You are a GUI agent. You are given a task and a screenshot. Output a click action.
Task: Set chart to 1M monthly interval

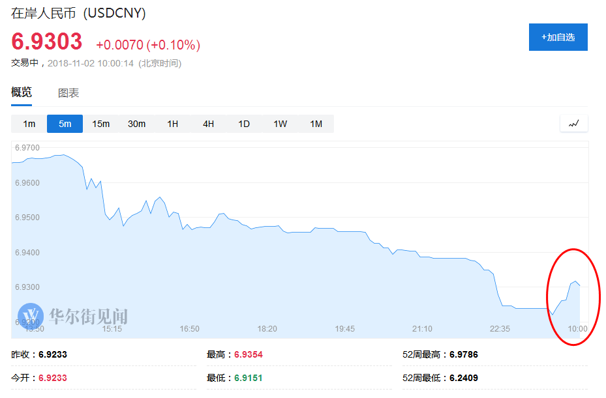316,124
